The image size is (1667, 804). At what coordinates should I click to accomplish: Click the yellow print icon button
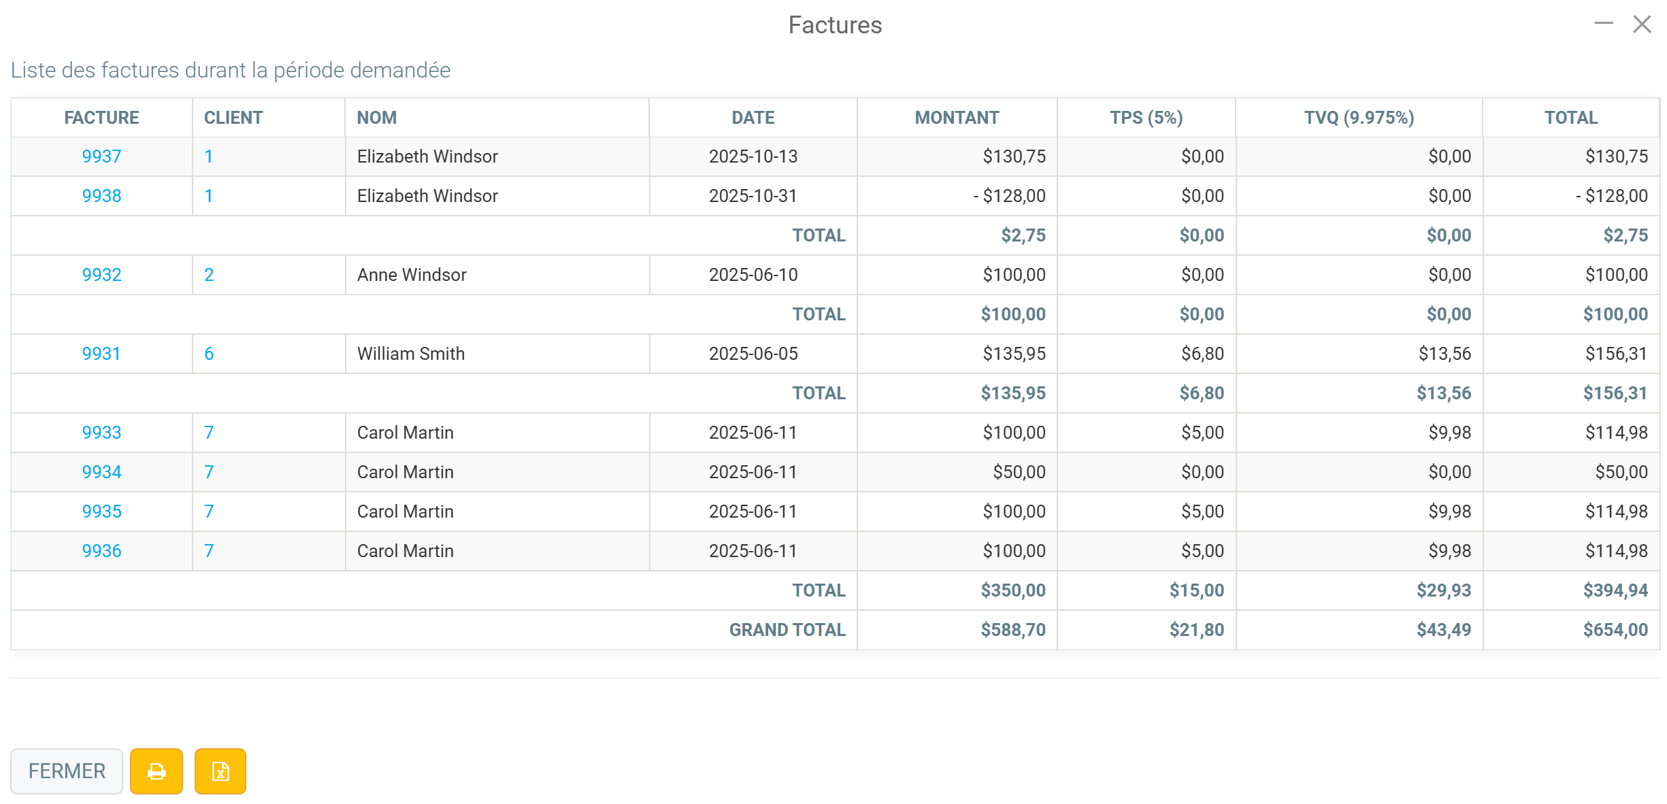coord(156,771)
